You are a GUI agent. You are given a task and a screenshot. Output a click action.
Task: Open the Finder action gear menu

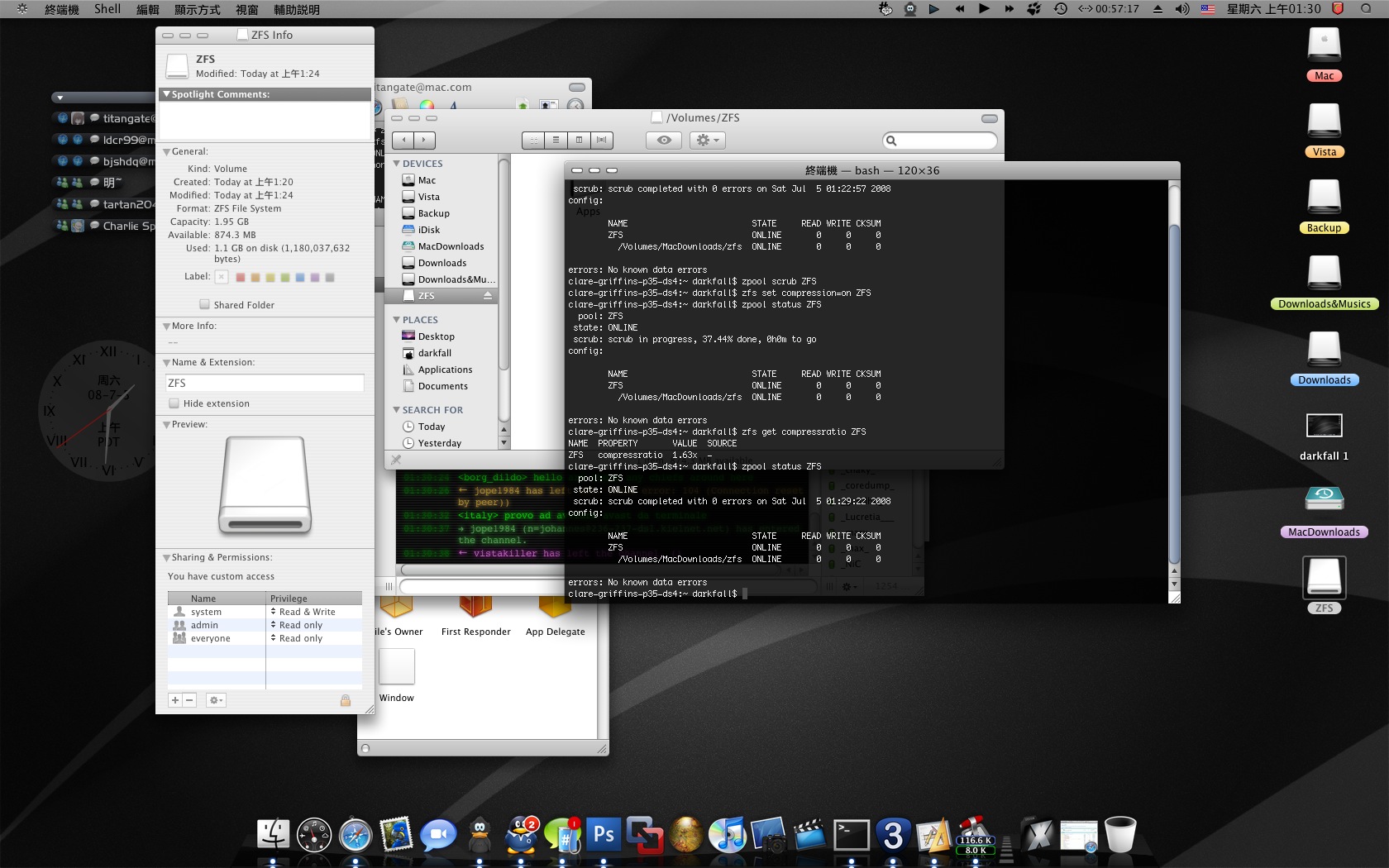click(708, 141)
